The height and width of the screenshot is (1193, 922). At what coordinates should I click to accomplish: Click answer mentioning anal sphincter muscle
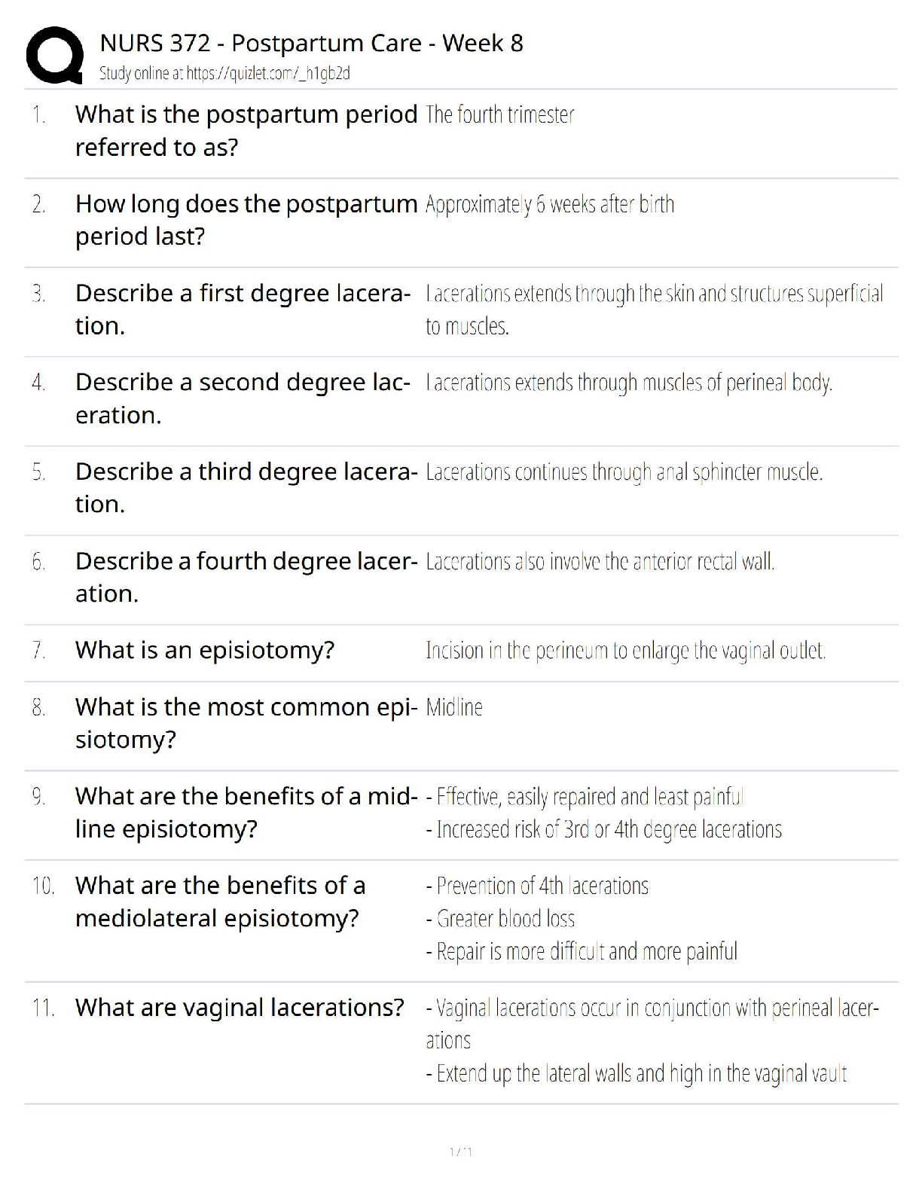624,472
